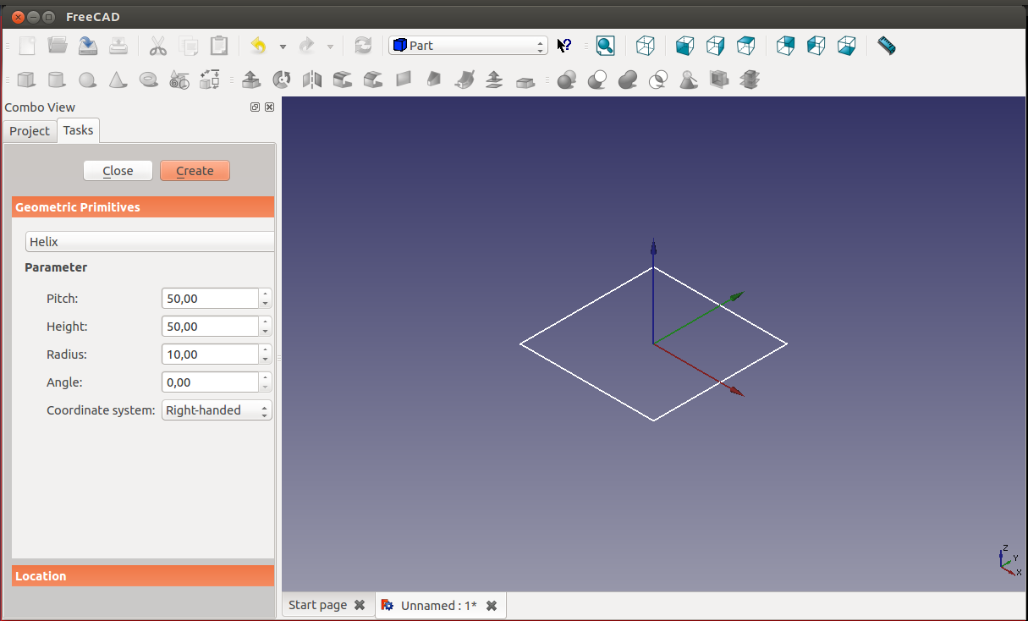Switch to the Start page tab
The width and height of the screenshot is (1028, 621).
318,605
